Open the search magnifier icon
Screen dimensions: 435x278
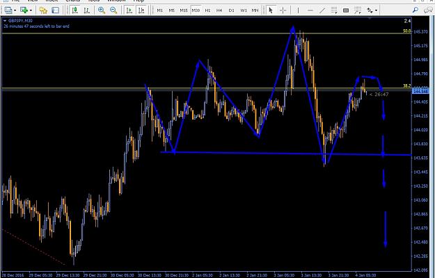(416, 10)
